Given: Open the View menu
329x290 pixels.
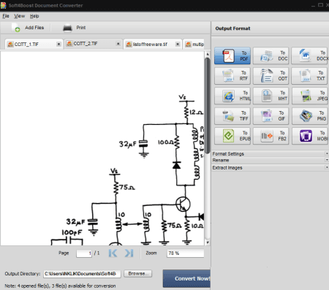Looking at the screenshot, I should (x=19, y=16).
